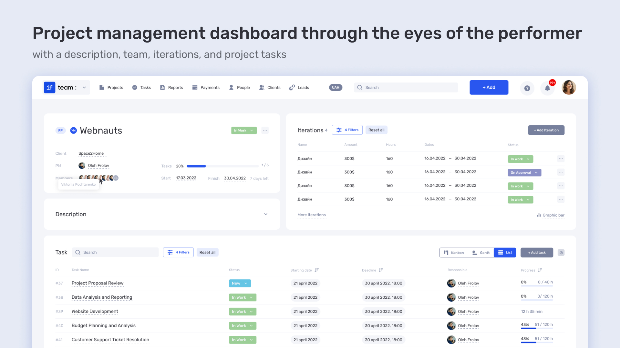Click the Tasks 20% progress bar
This screenshot has width=620, height=348.
point(222,166)
